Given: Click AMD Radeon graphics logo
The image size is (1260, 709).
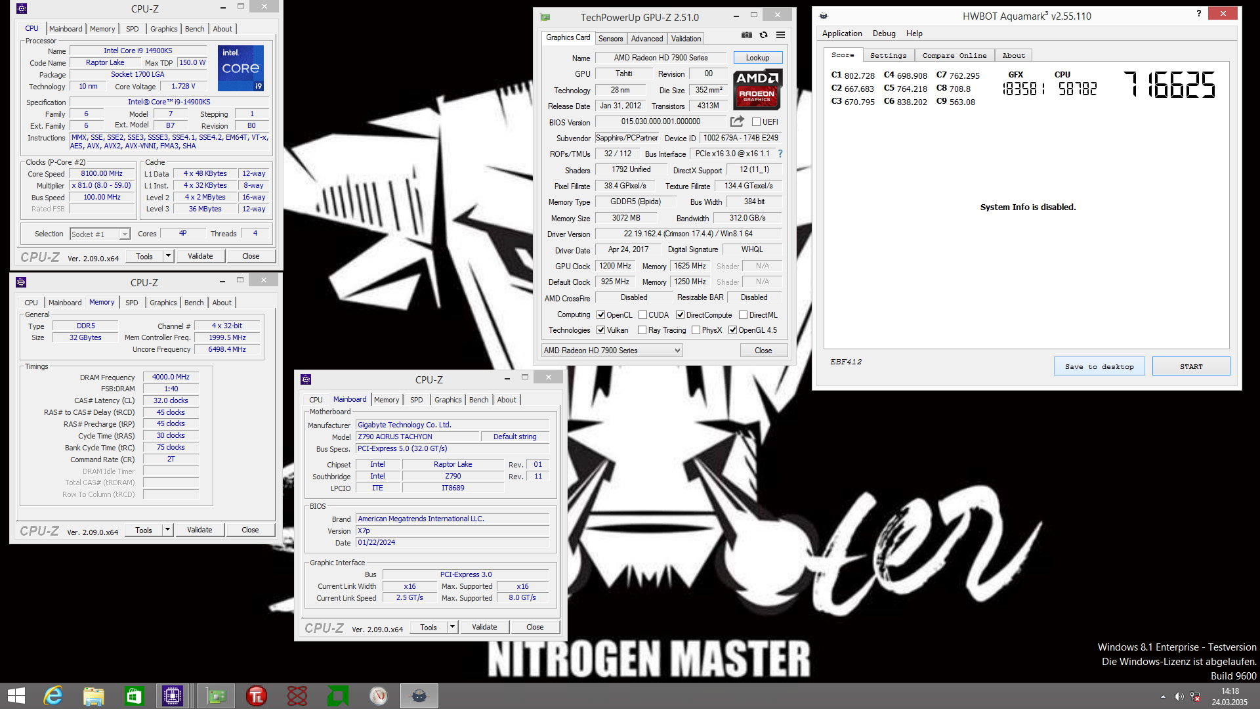Looking at the screenshot, I should click(x=757, y=89).
